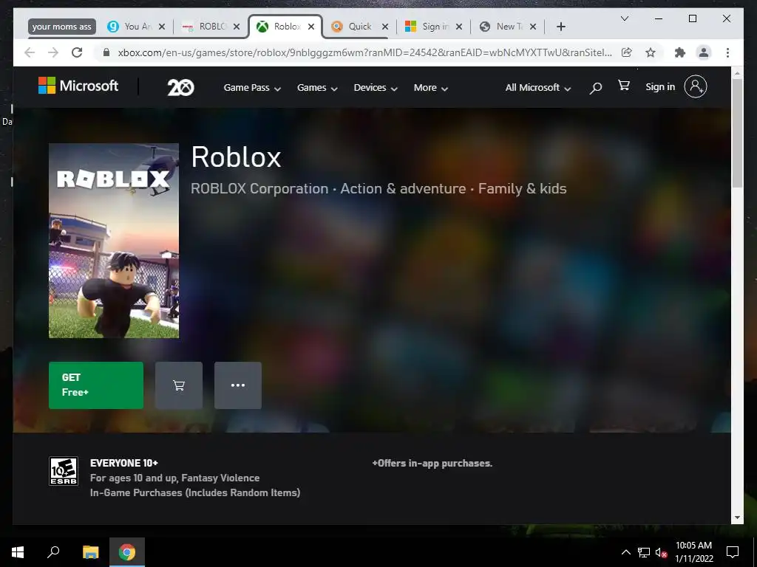Close the New Tab tab
Viewport: 757px width, 567px height.
coord(533,27)
